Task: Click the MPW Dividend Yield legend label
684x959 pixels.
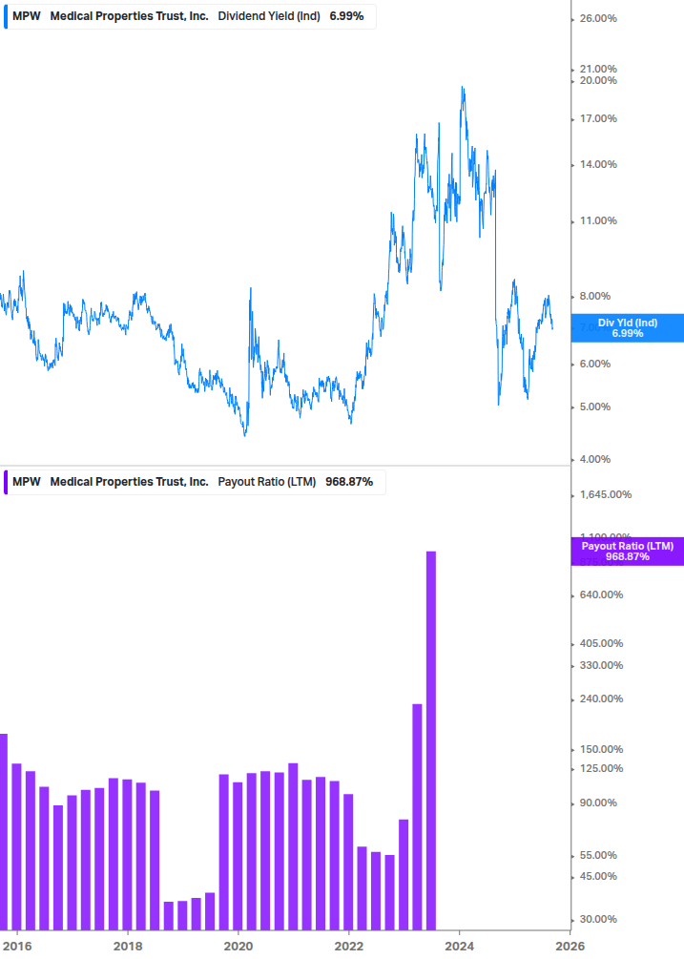Action: 190,16
